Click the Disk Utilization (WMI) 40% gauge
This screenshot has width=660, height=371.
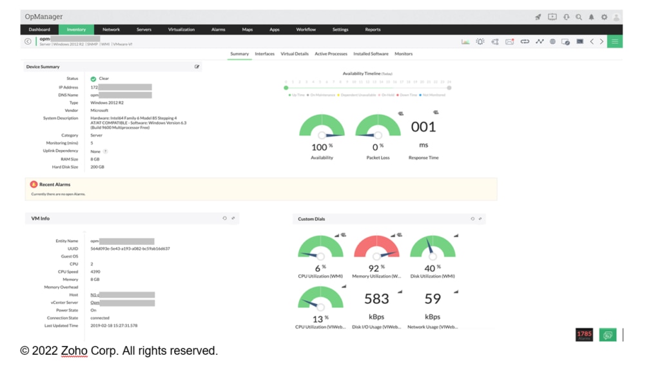(432, 247)
